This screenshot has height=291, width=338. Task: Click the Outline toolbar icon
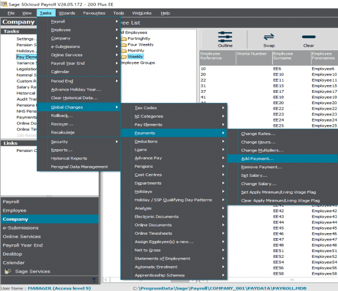225,37
